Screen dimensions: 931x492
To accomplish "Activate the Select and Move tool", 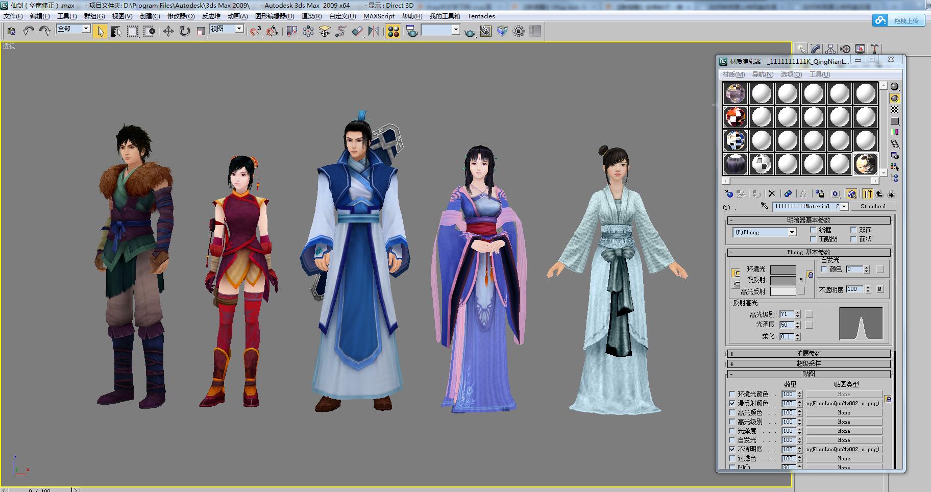I will point(168,31).
